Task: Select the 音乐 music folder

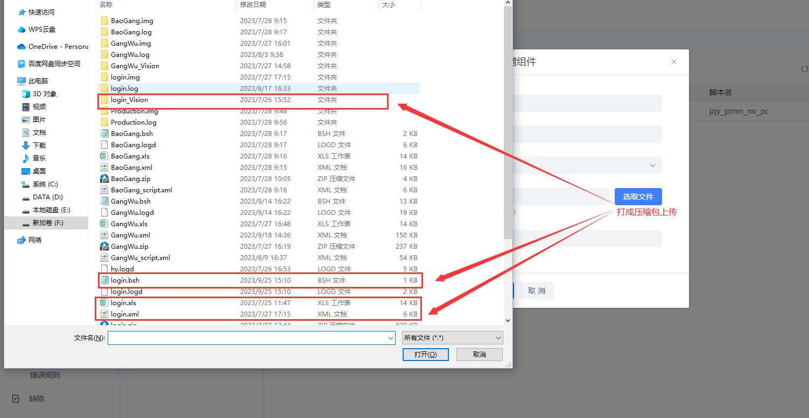Action: click(x=39, y=158)
